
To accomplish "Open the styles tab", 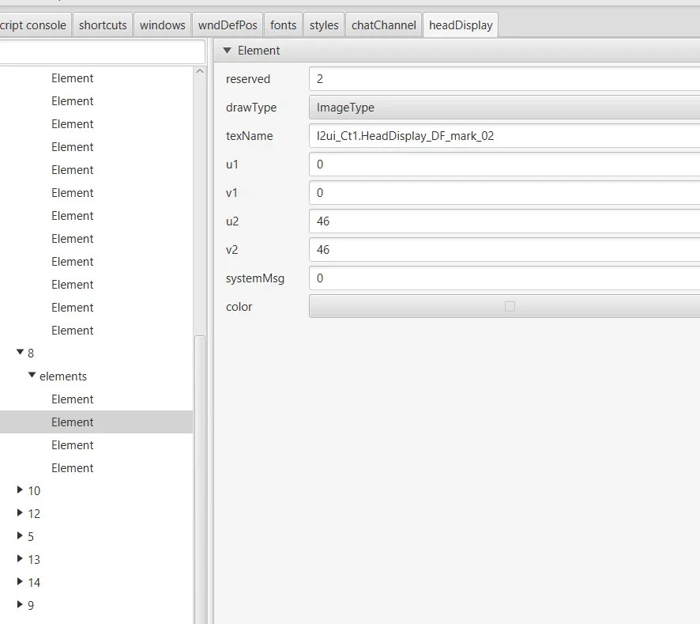I will click(x=324, y=25).
